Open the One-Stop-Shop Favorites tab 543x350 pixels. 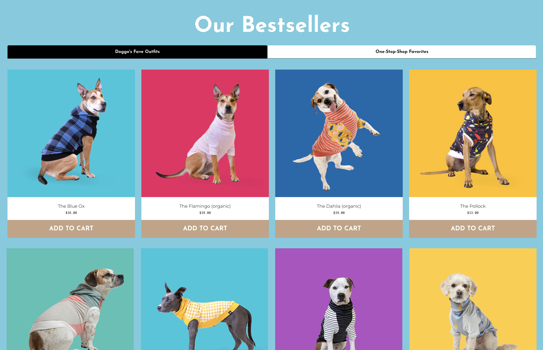click(x=402, y=52)
